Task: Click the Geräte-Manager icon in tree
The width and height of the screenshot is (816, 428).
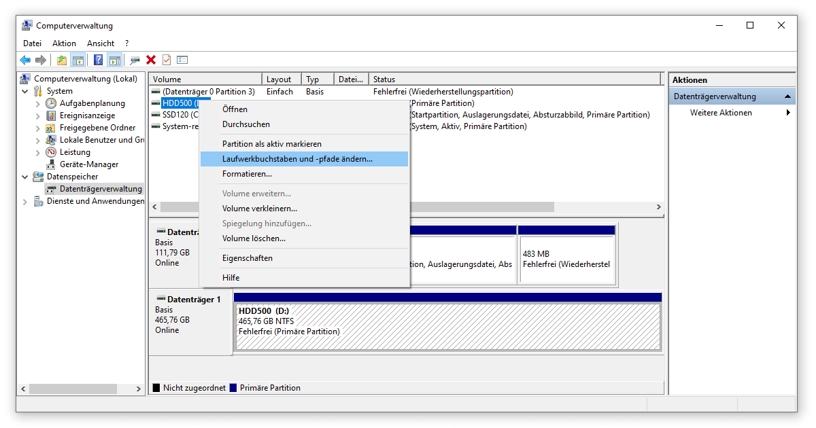Action: [51, 164]
